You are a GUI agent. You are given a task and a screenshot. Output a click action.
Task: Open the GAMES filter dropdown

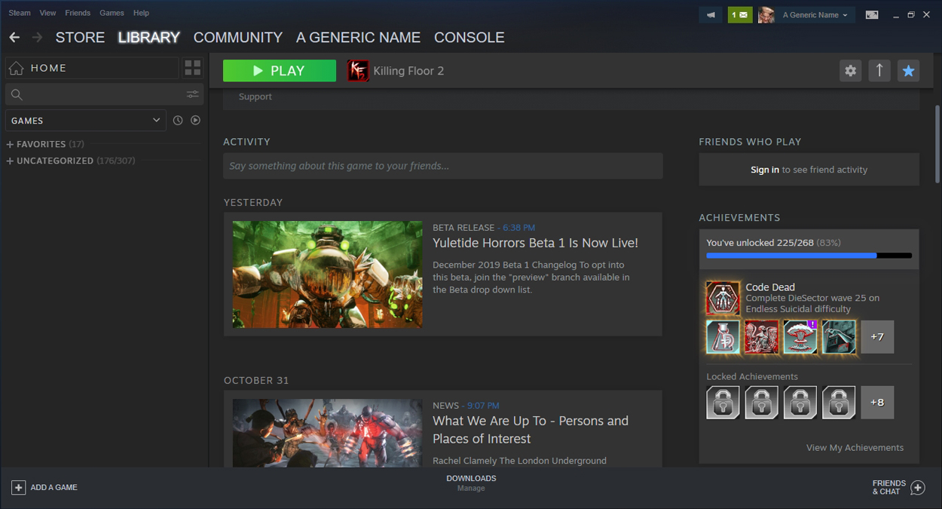[x=86, y=120]
